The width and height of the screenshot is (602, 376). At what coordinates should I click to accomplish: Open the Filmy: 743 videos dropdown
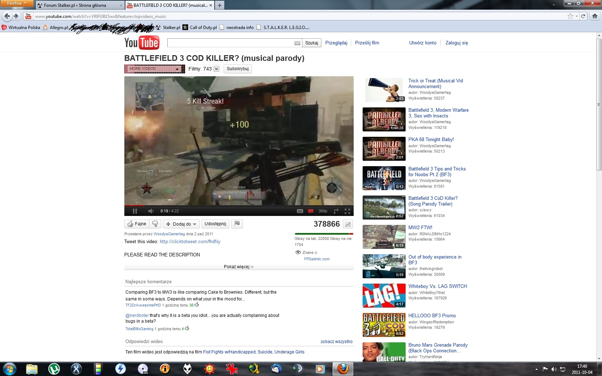point(216,69)
